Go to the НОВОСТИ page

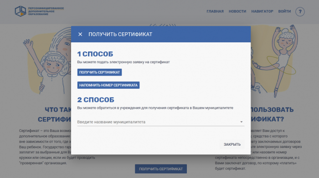tap(237, 11)
